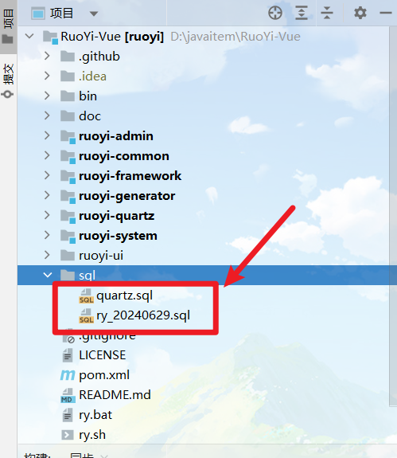397x458 pixels.
Task: Open the project panel settings gear
Action: (x=360, y=14)
